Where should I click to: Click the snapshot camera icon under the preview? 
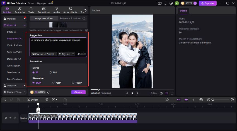click(161, 93)
